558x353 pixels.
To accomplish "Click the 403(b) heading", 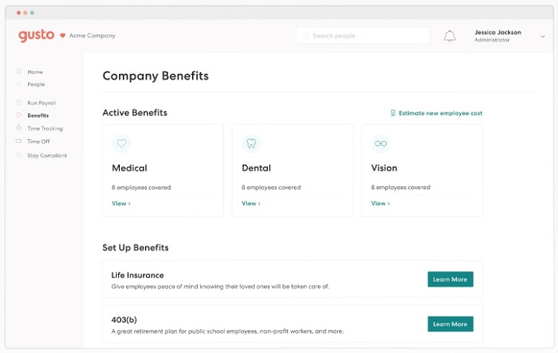I will coord(124,319).
